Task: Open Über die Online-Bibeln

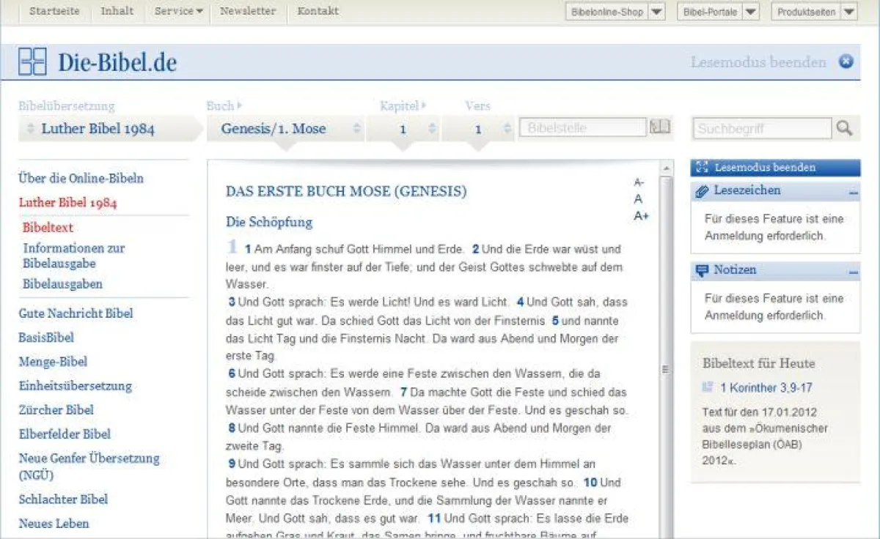Action: click(x=81, y=178)
